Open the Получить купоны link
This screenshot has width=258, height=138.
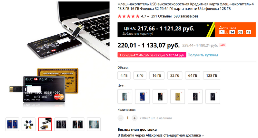coord(203,55)
